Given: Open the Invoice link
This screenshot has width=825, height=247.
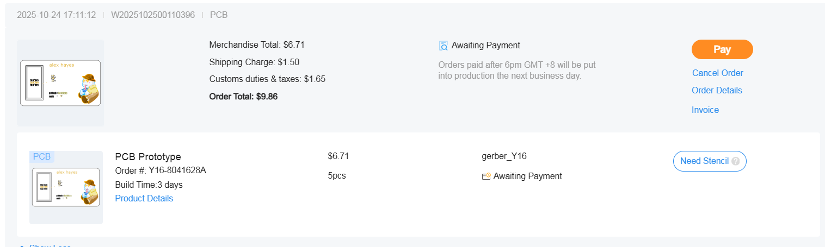Looking at the screenshot, I should coord(705,110).
